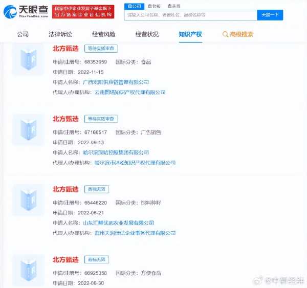
Task: Open the Shandong applicant company of 65446220
Action: 119,223
